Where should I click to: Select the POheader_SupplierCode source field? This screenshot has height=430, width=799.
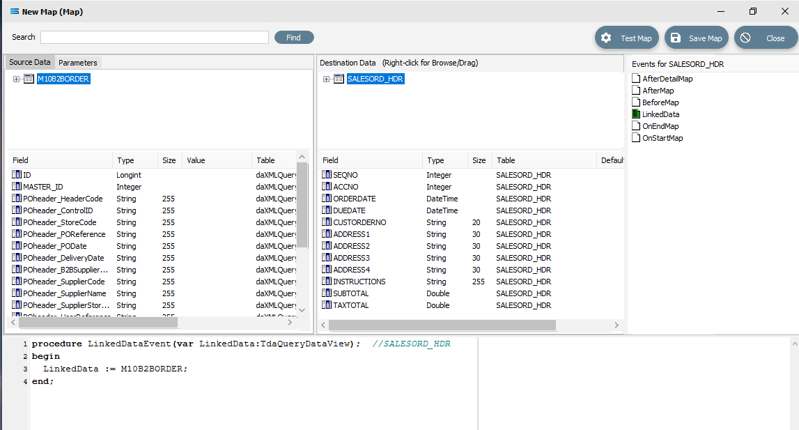coord(63,282)
